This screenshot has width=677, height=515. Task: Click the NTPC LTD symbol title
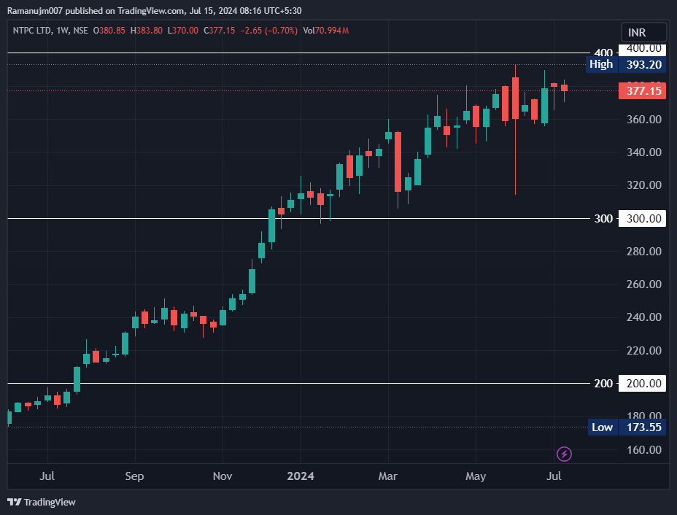pyautogui.click(x=32, y=31)
